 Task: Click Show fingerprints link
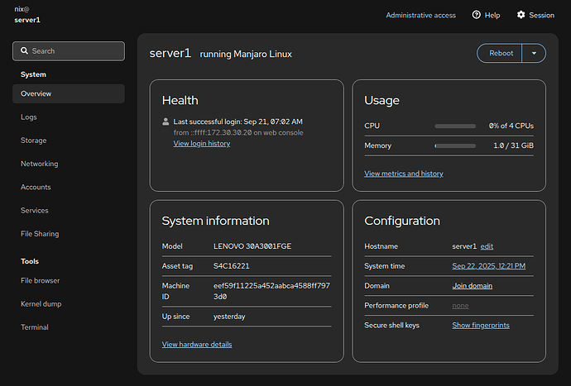(480, 325)
